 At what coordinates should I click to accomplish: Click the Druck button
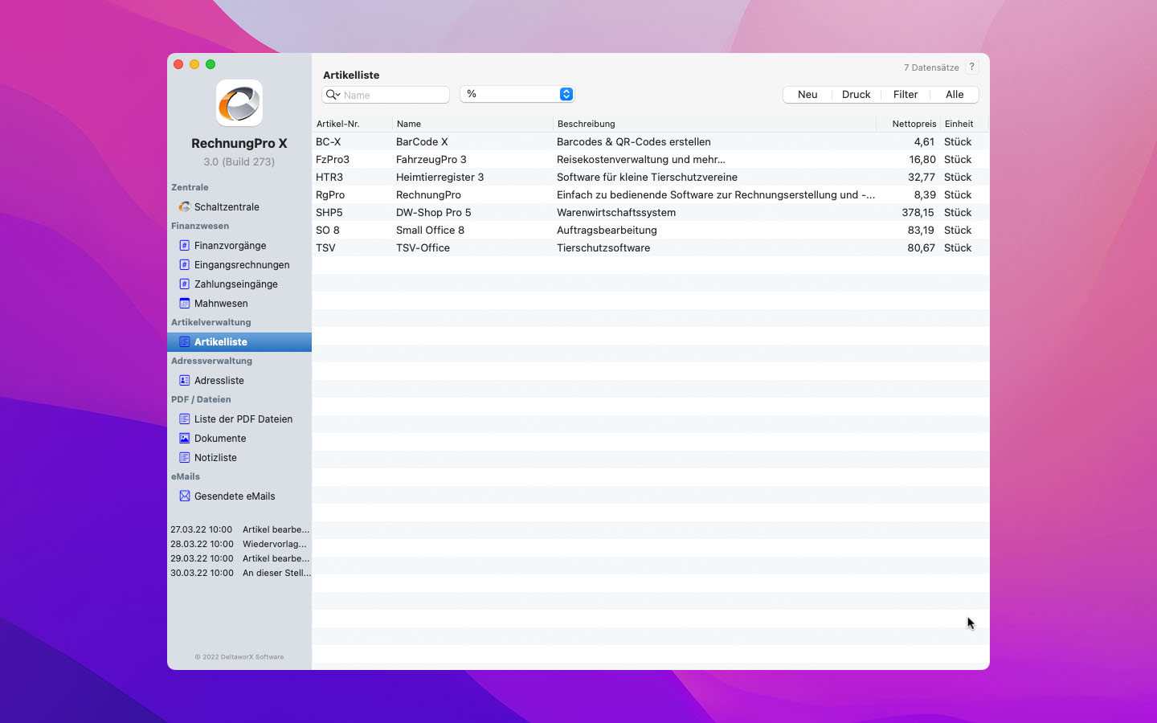(x=856, y=95)
